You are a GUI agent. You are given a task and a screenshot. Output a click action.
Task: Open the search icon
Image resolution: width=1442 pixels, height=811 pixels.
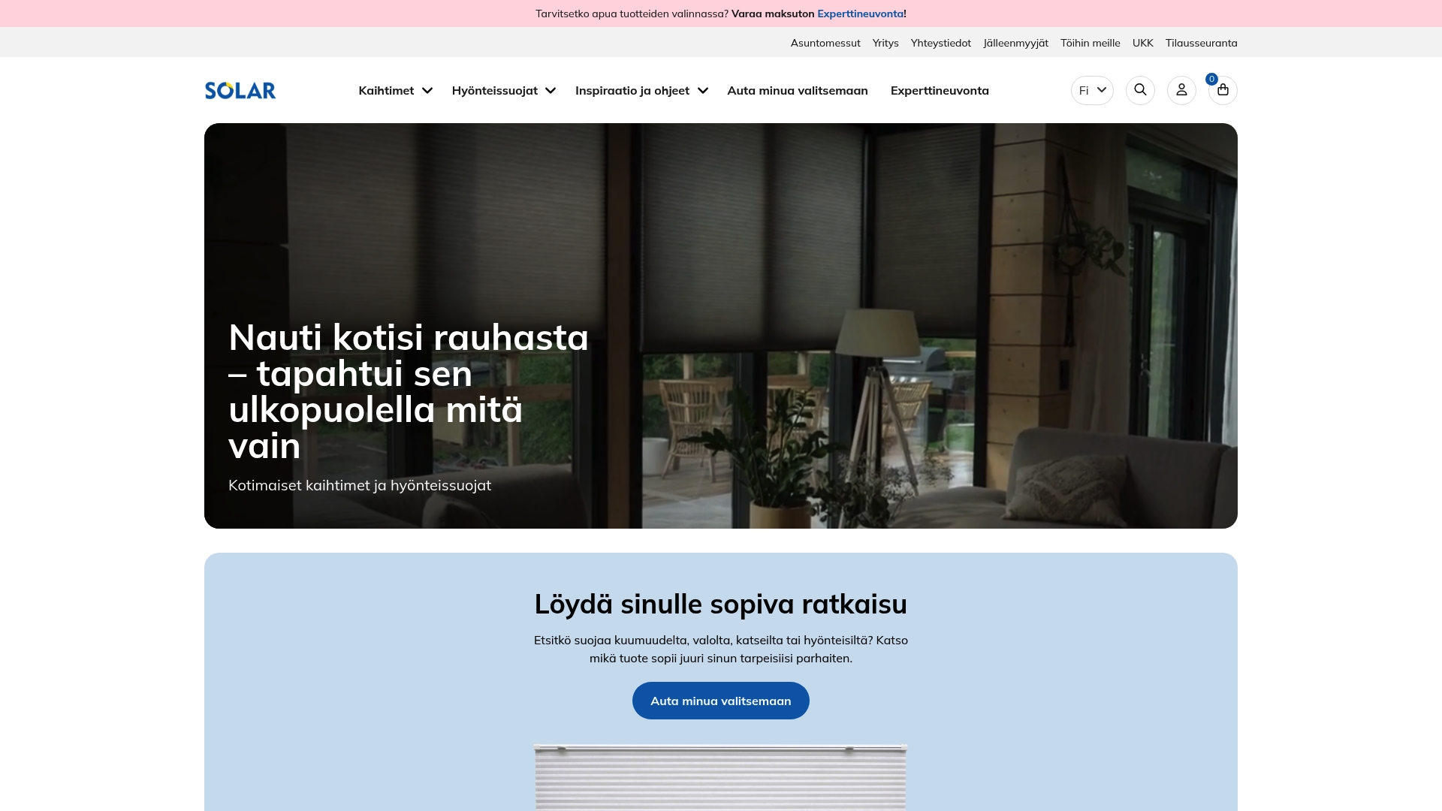coord(1140,90)
